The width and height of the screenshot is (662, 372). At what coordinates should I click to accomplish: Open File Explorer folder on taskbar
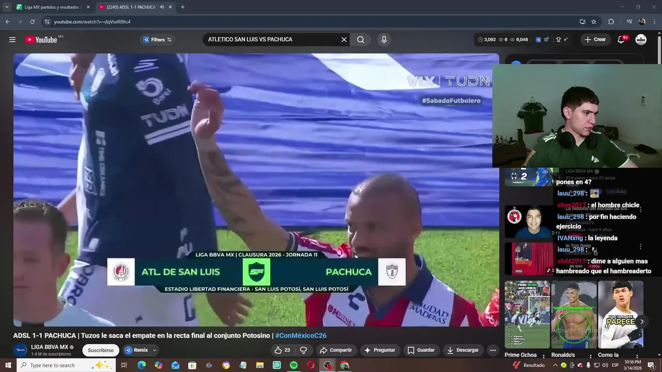pos(260,365)
